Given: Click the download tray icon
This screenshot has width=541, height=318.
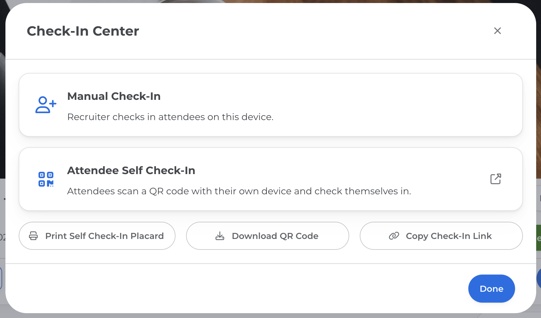Looking at the screenshot, I should (220, 236).
